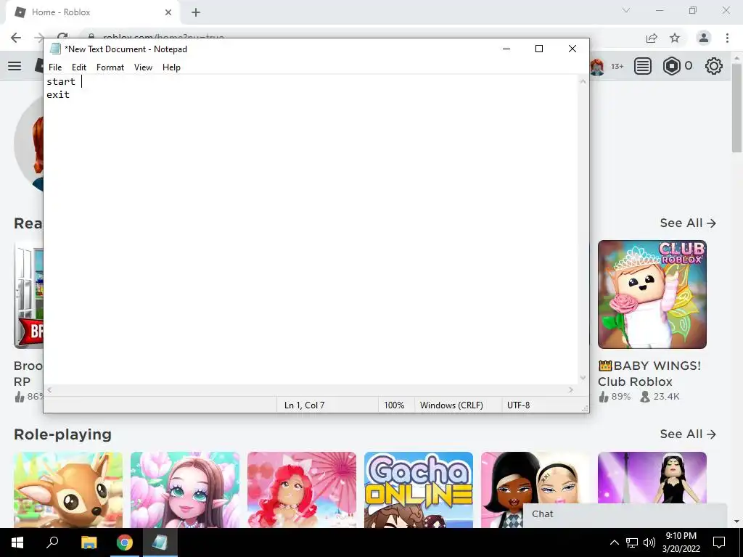Open the Chrome profile avatar button
The width and height of the screenshot is (743, 557).
[704, 38]
